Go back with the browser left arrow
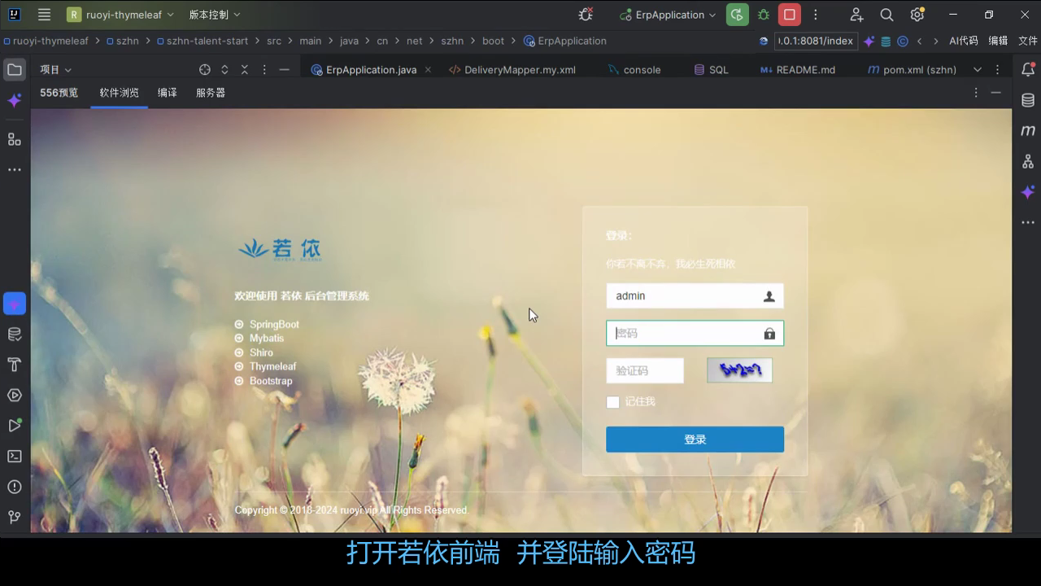Image resolution: width=1041 pixels, height=586 pixels. [x=919, y=41]
